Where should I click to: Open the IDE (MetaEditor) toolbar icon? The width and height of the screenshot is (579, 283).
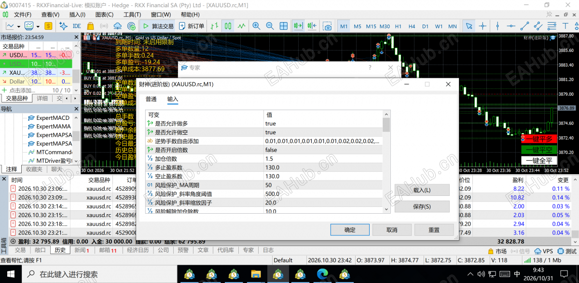(76, 26)
